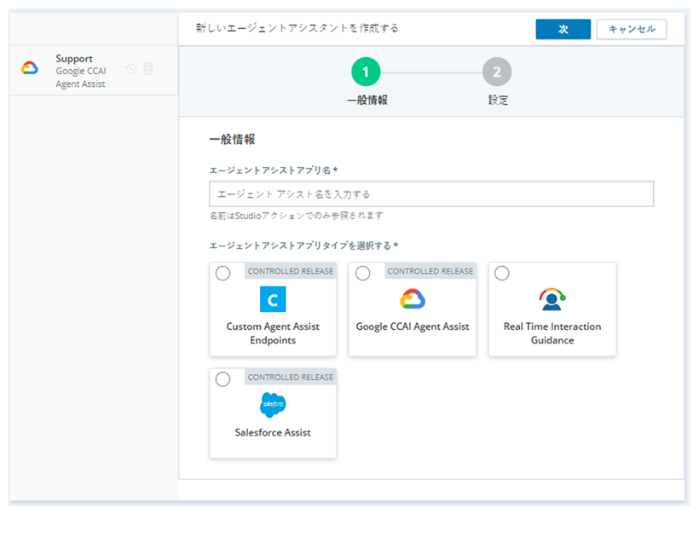Image resolution: width=699 pixels, height=543 pixels.
Task: Go to step 2 設定
Action: tap(497, 72)
